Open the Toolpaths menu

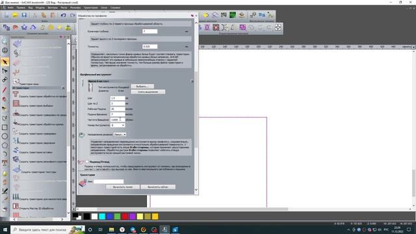coord(90,8)
